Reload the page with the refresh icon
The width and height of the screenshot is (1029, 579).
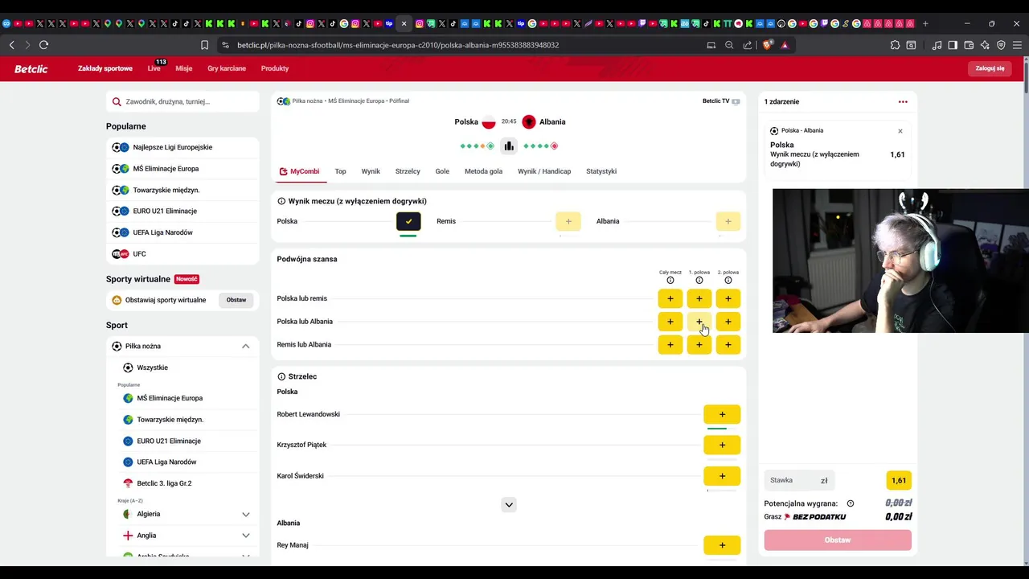pyautogui.click(x=43, y=45)
